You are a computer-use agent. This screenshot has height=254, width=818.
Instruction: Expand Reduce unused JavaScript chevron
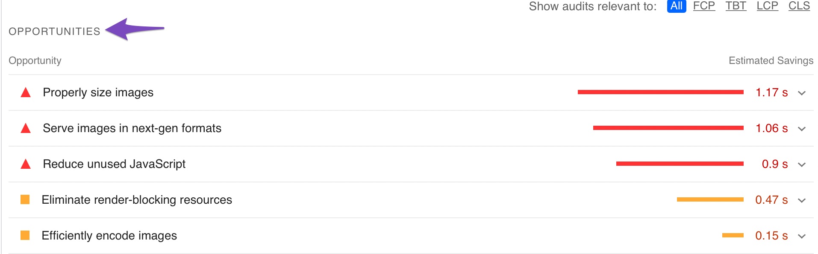(802, 165)
